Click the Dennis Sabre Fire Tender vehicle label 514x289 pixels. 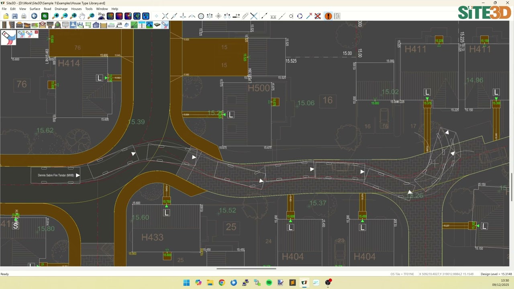[x=56, y=175]
